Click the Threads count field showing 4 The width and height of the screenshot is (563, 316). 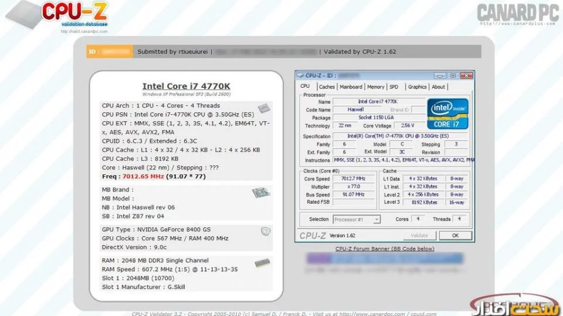click(459, 219)
